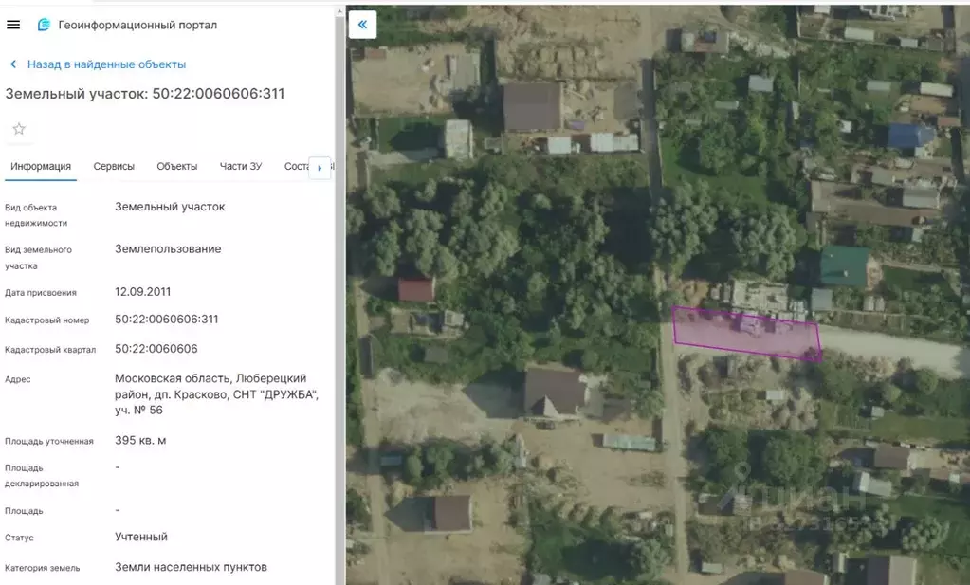Collapse the side panel with double-chevron button

pyautogui.click(x=362, y=25)
